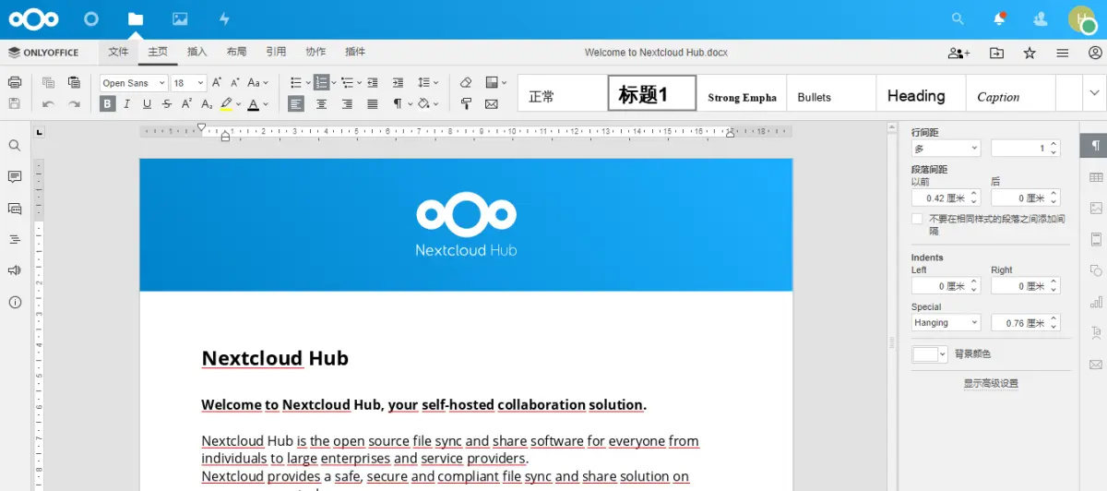
Task: Open feedback megaphone icon in left sidebar
Action: (15, 270)
